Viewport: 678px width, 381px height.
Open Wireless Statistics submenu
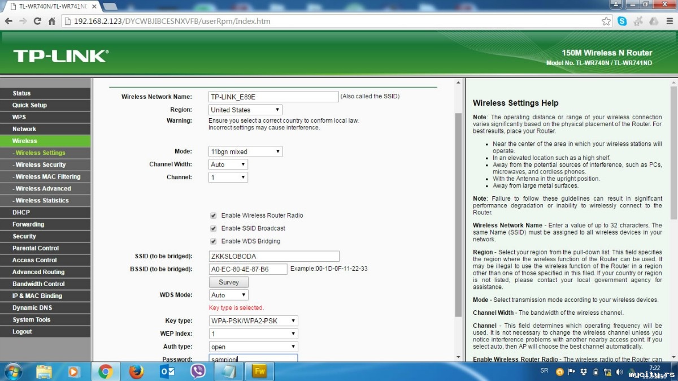tap(45, 200)
